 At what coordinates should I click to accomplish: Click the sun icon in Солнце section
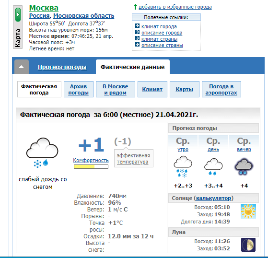[248, 211]
